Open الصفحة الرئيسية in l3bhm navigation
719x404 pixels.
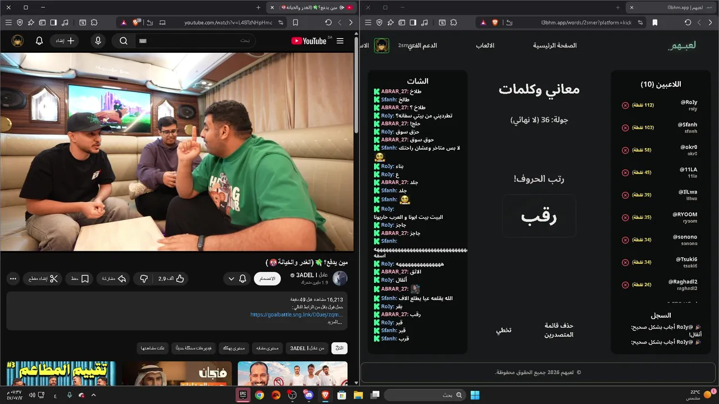click(x=555, y=45)
